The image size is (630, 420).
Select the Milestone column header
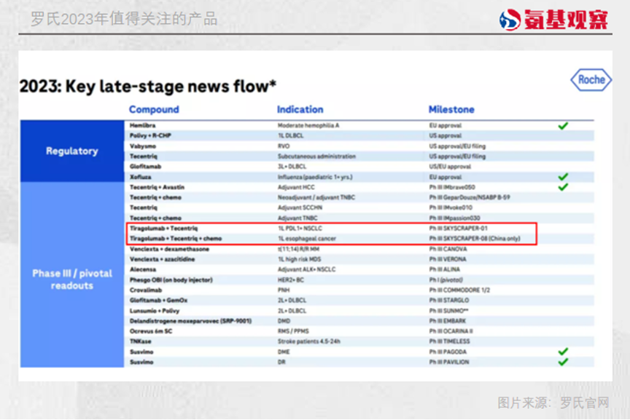click(451, 109)
